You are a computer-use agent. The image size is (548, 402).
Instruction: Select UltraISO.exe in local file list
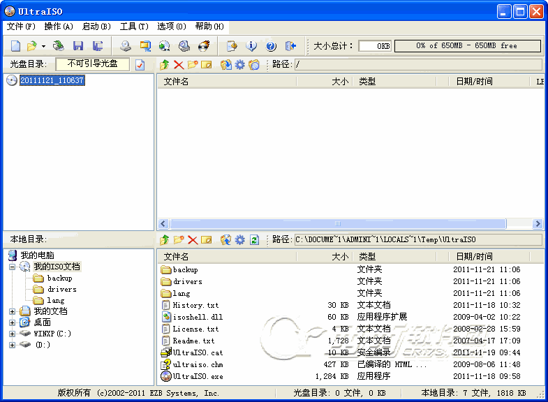point(198,376)
